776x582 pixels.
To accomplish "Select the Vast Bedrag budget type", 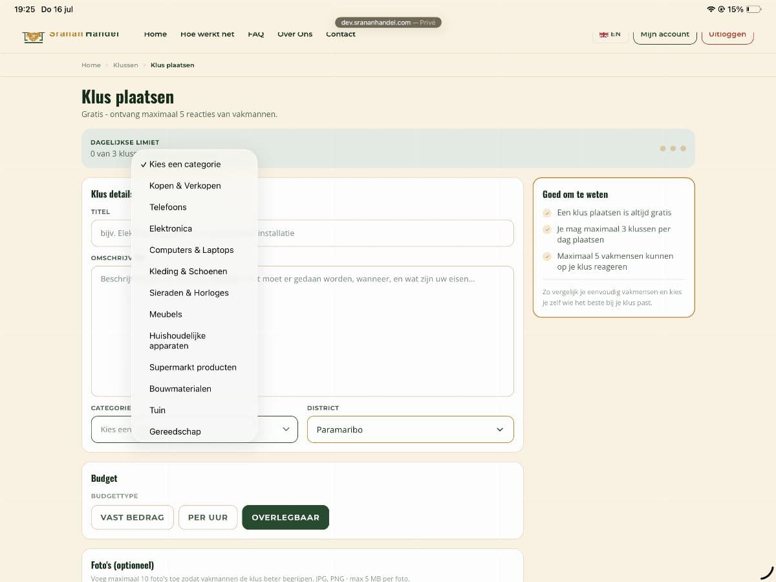I will click(133, 517).
